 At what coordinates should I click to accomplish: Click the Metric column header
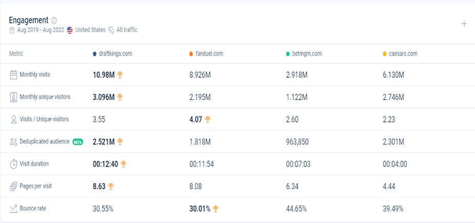[x=16, y=54]
